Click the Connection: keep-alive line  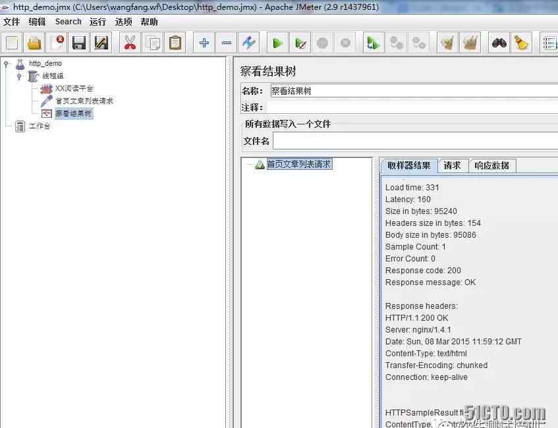pos(426,377)
